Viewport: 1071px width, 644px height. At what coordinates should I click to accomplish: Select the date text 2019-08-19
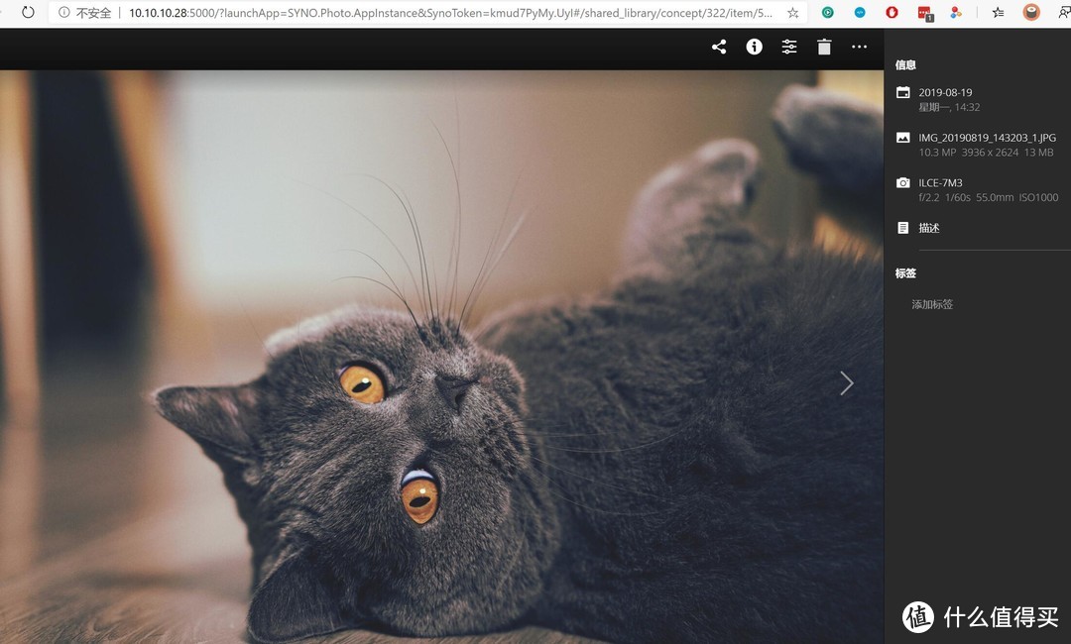pyautogui.click(x=945, y=92)
